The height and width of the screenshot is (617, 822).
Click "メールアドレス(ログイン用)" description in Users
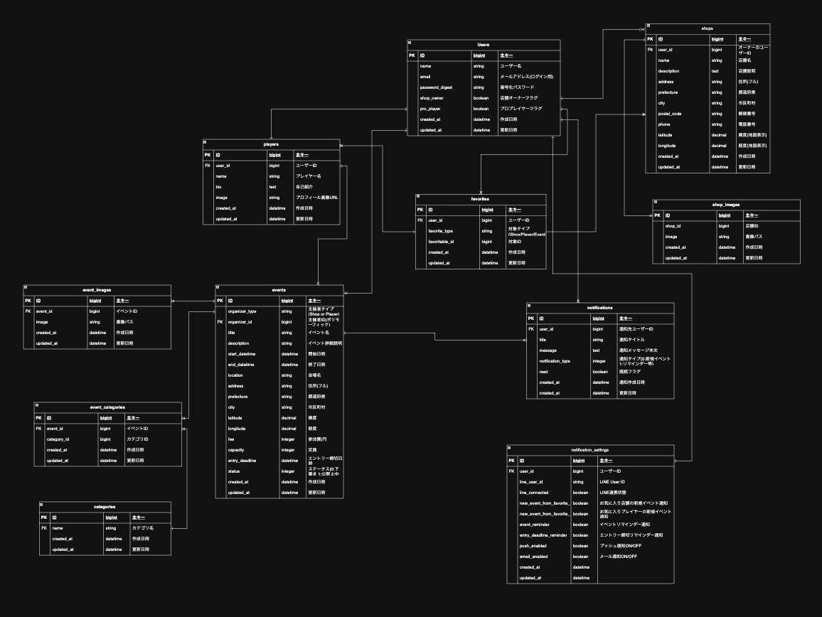tap(526, 77)
